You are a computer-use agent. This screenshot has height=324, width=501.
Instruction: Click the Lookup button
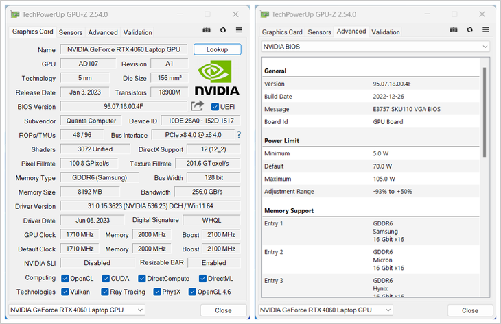(x=218, y=49)
